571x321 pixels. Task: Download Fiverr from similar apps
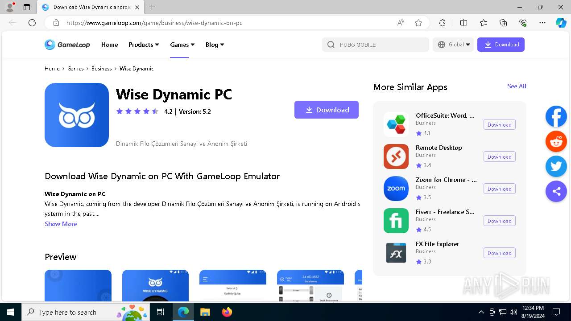point(499,221)
